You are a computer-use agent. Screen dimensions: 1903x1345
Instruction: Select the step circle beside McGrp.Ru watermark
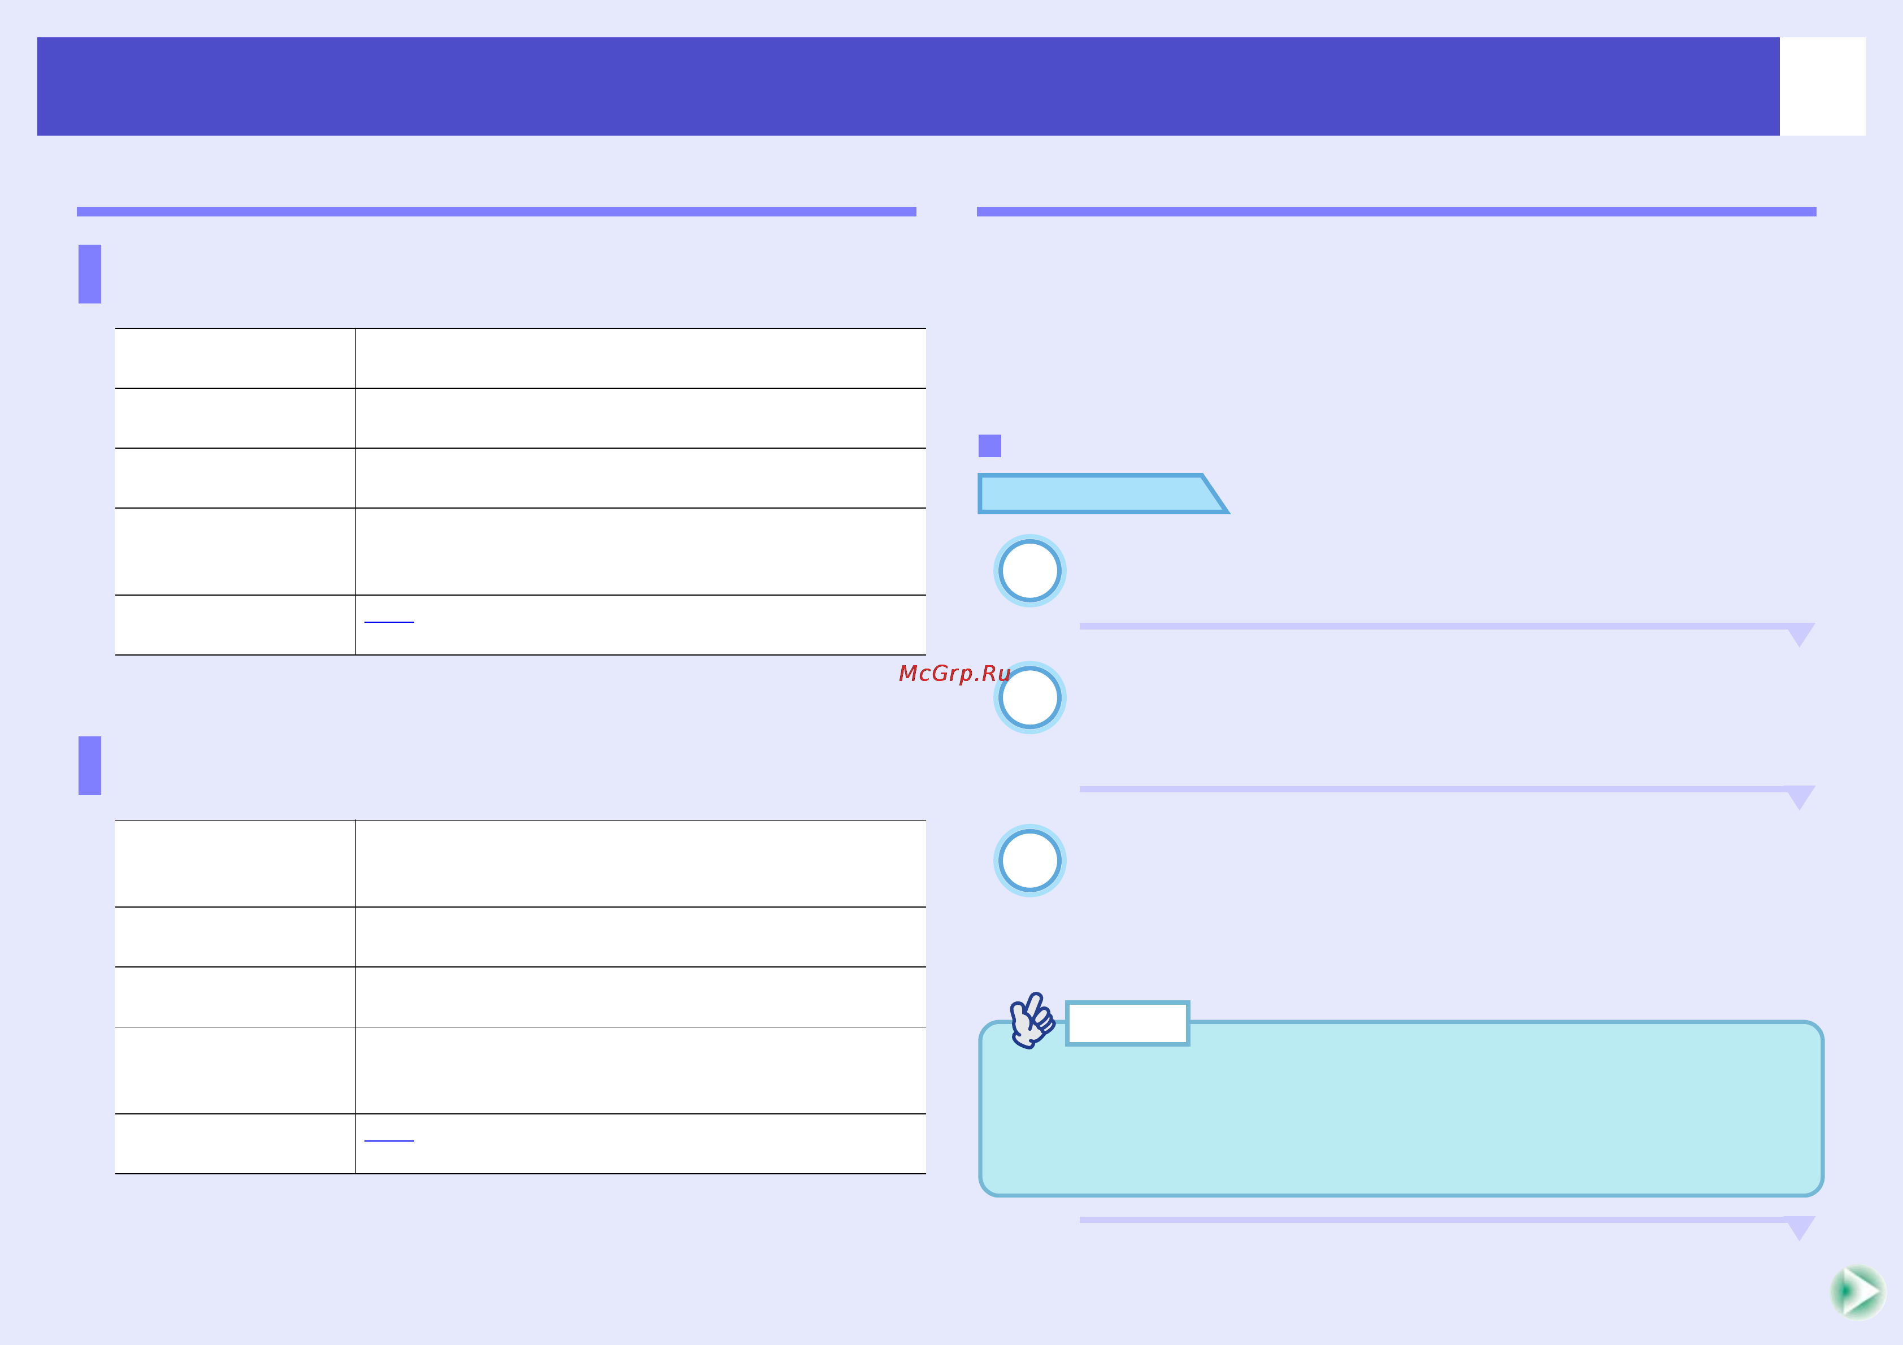point(1029,697)
